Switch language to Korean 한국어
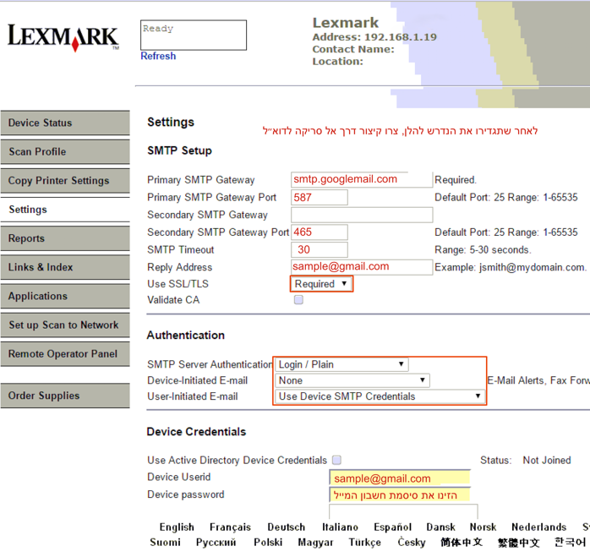 [570, 542]
